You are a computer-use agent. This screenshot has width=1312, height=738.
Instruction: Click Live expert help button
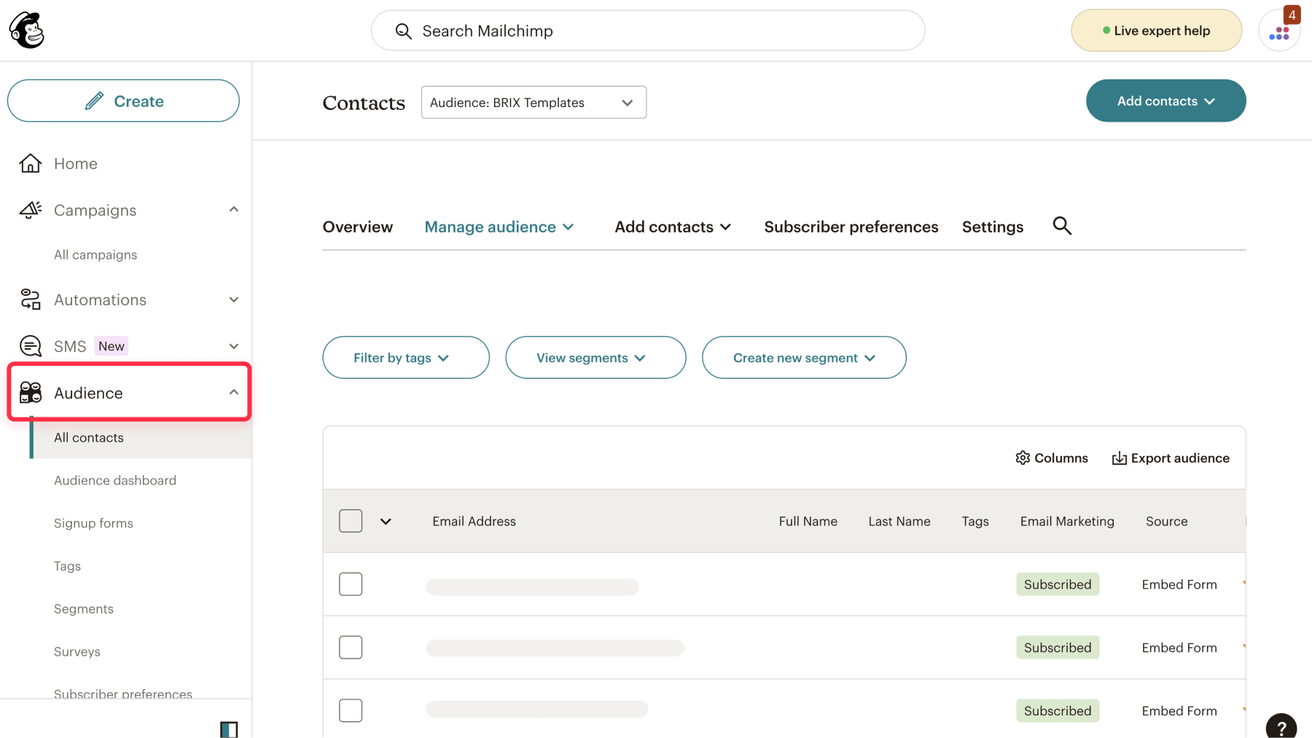click(x=1157, y=31)
